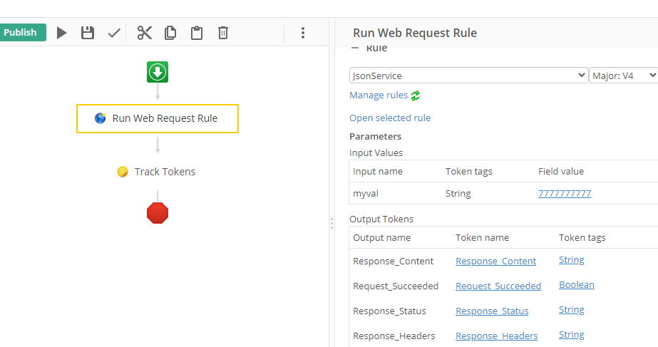This screenshot has width=658, height=347.
Task: Open the Major: V4 version dropdown
Action: tap(624, 76)
